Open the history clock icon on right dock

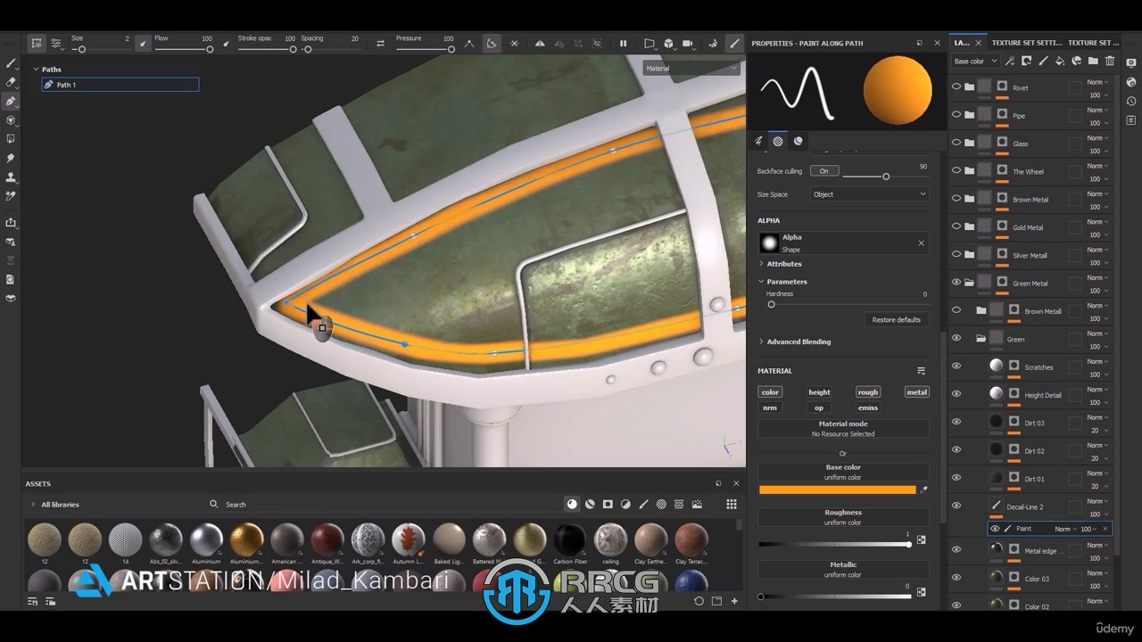[1131, 101]
